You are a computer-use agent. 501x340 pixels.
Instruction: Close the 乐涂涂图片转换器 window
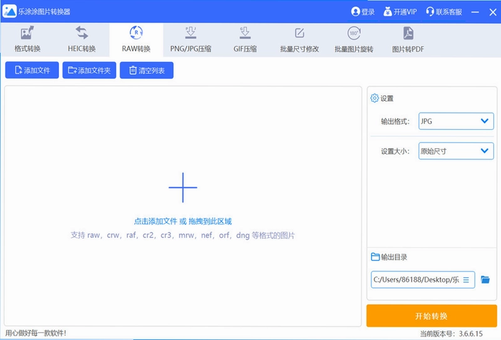click(x=493, y=12)
